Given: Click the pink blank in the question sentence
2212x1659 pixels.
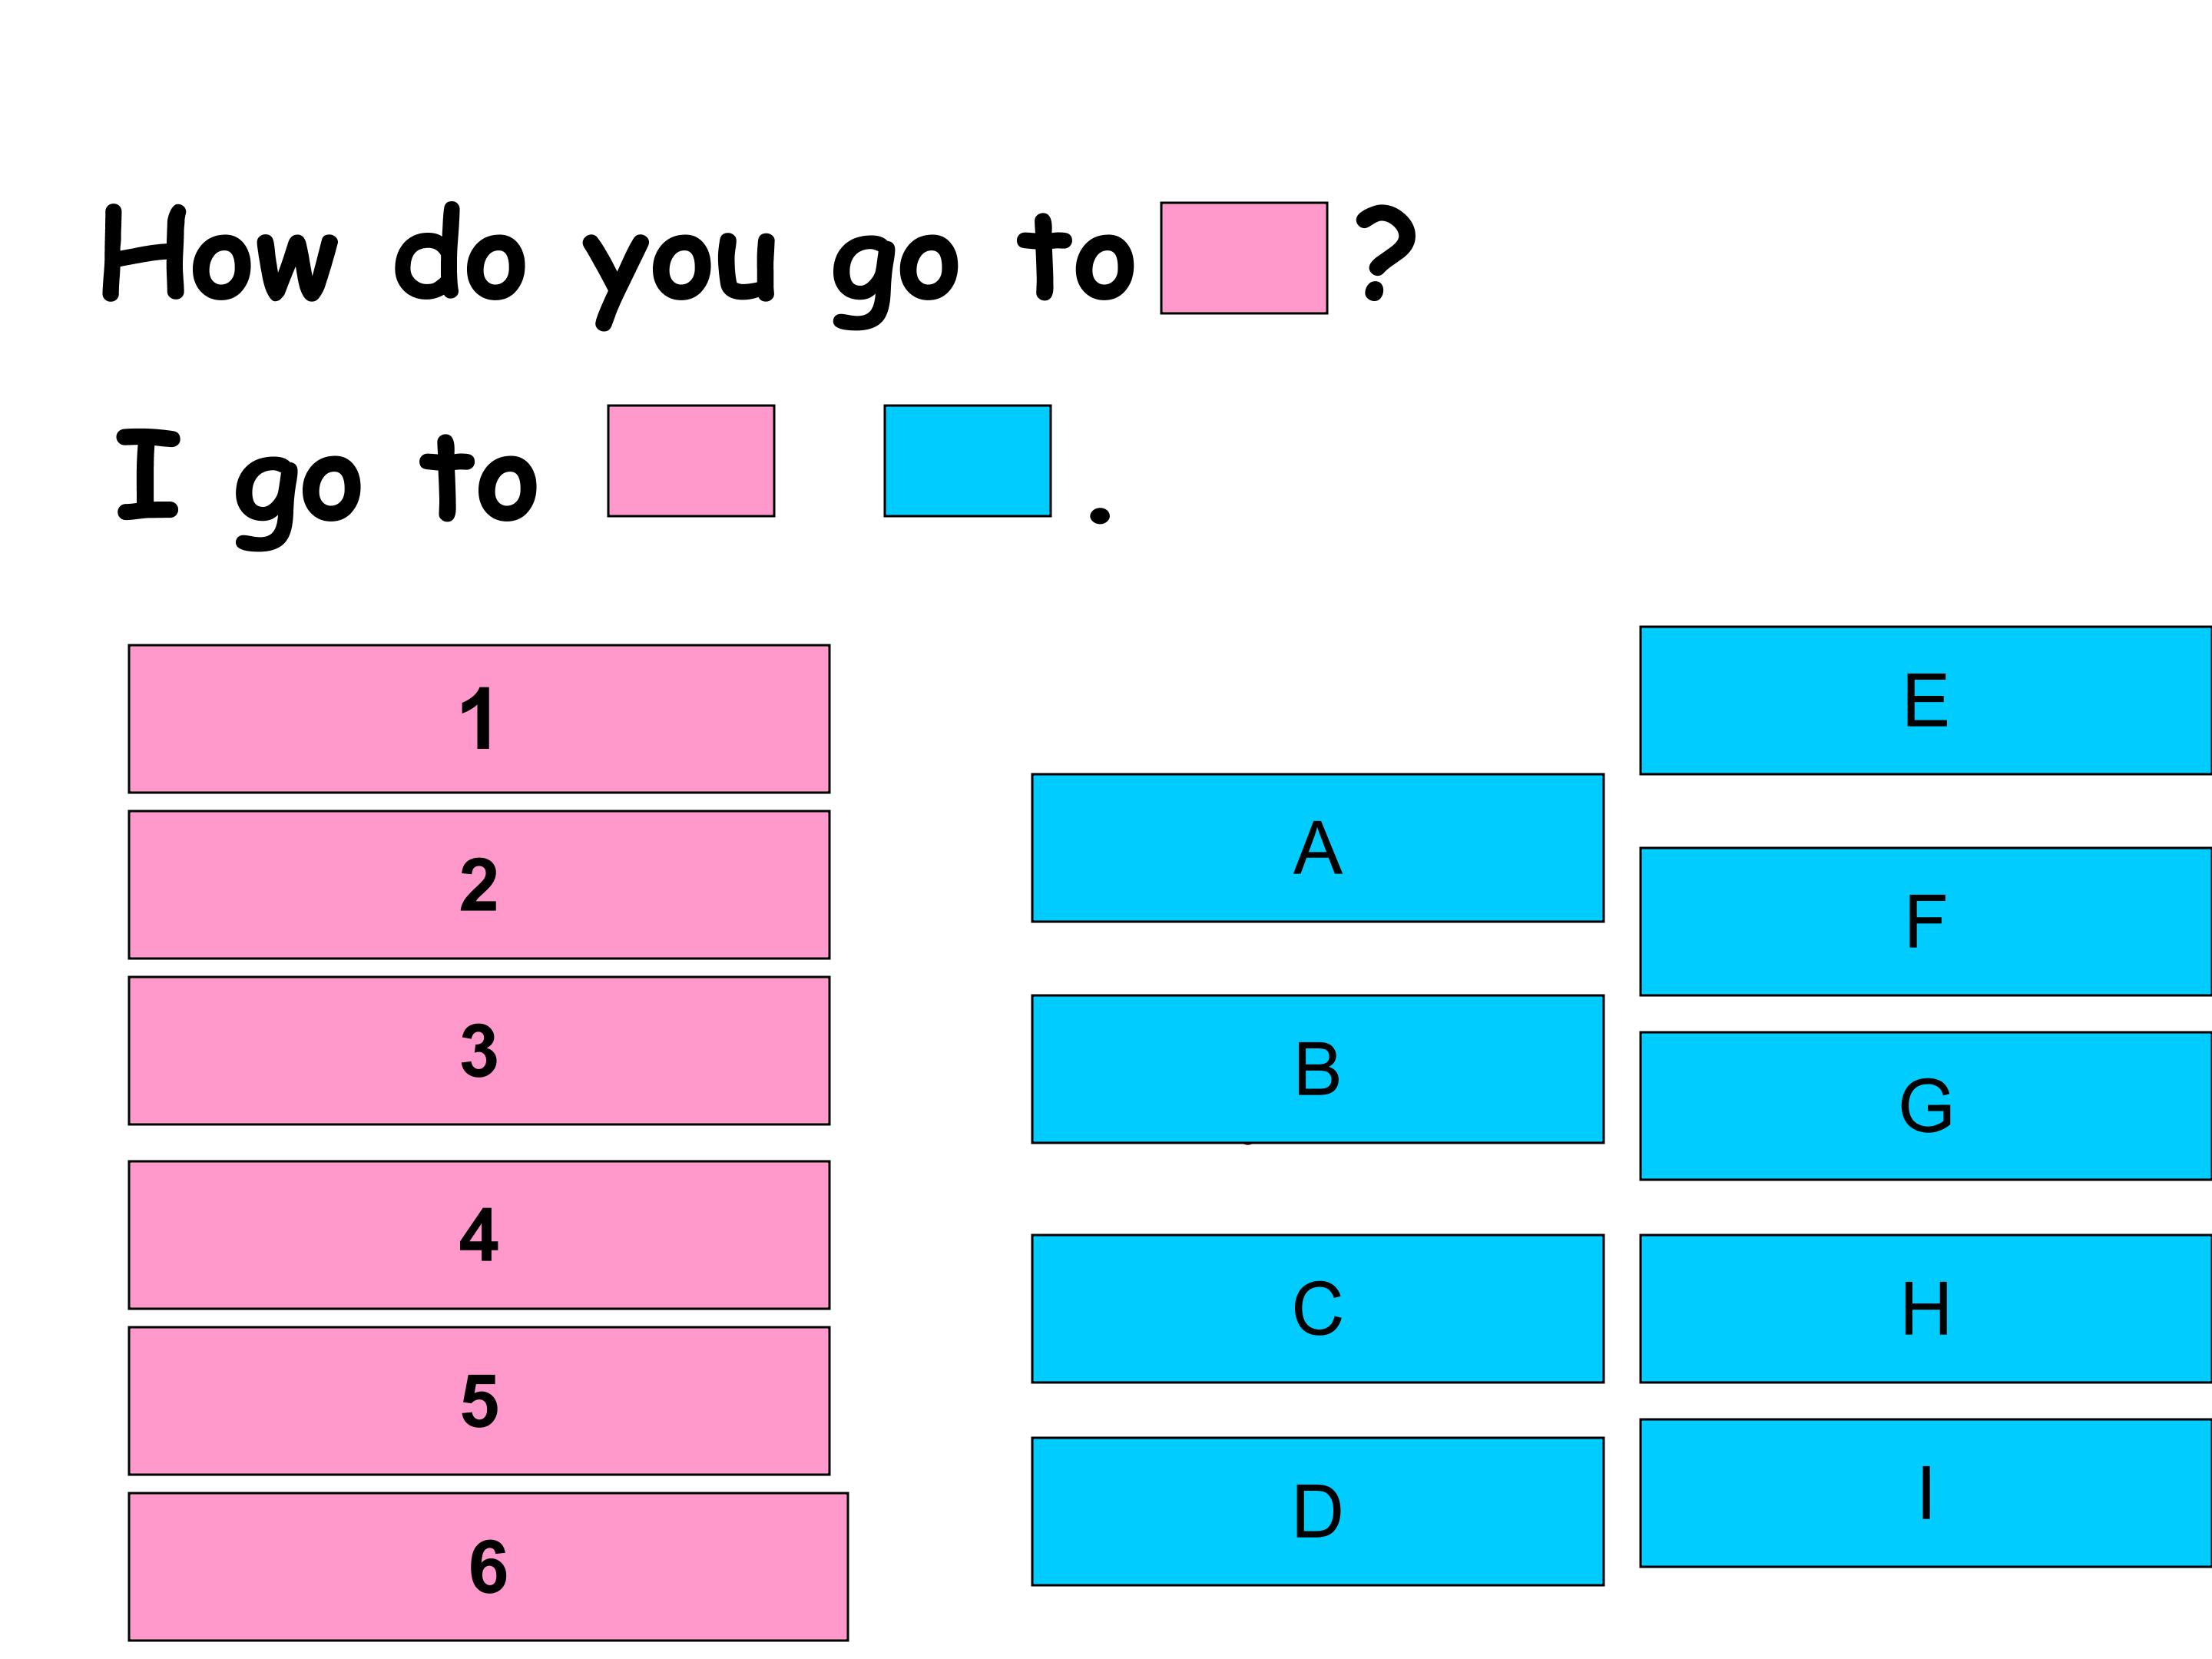Looking at the screenshot, I should click(x=1244, y=258).
